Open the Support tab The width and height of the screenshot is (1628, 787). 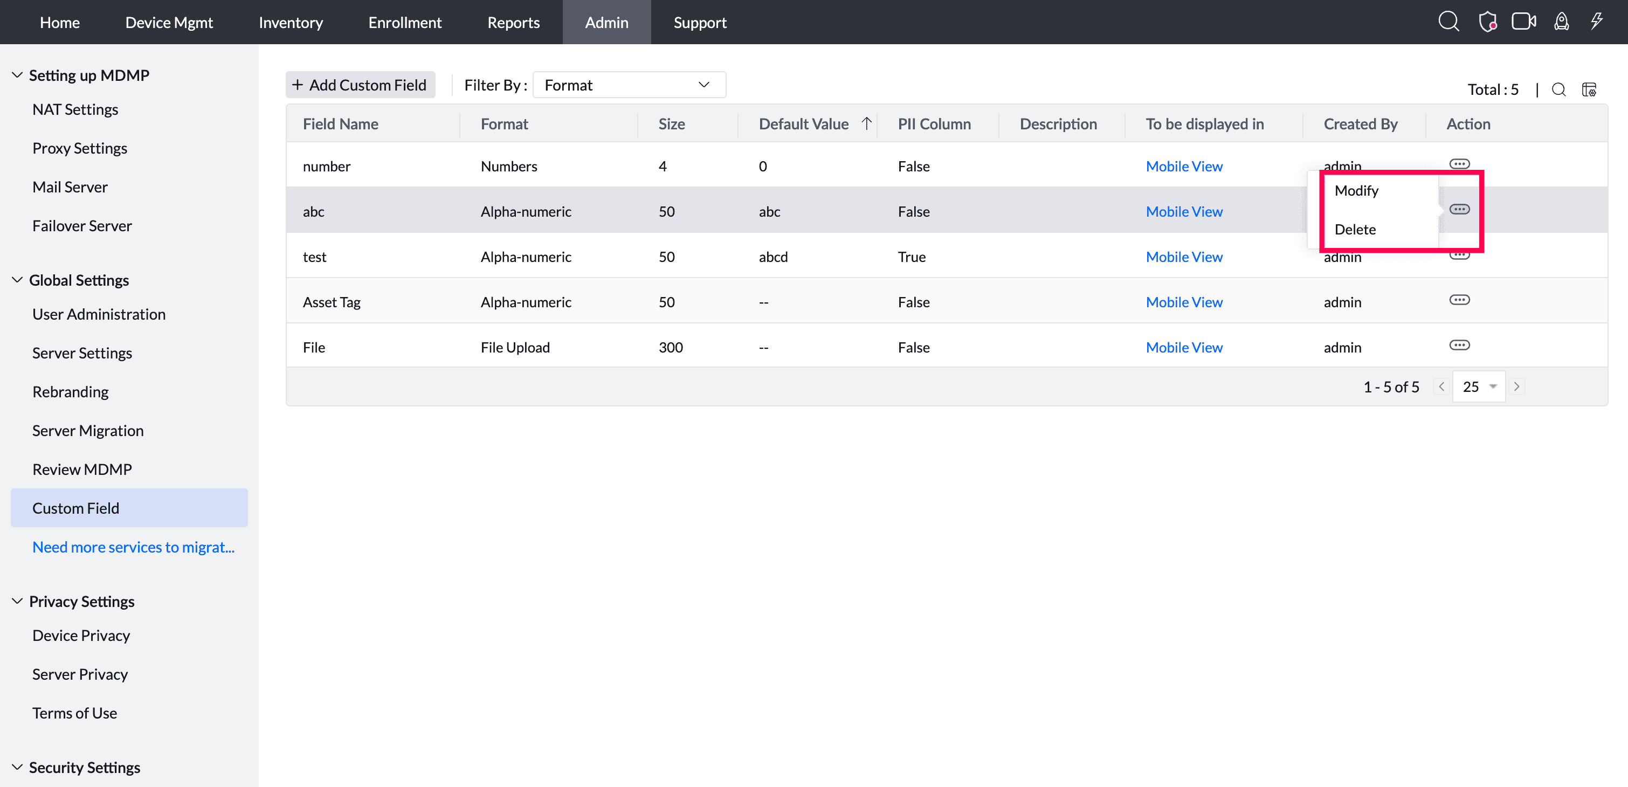700,22
